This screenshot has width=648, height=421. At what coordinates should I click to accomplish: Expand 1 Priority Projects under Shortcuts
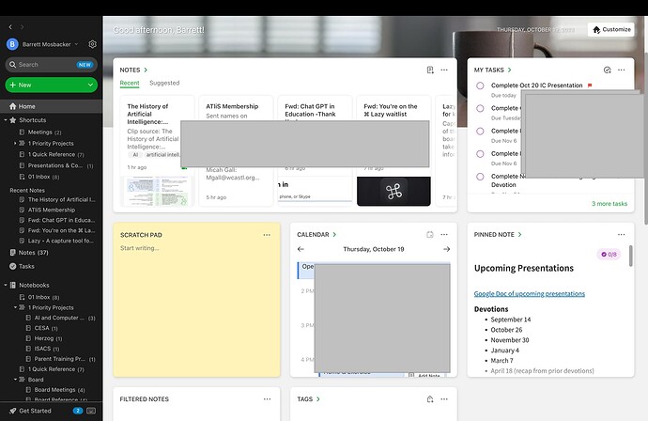tap(15, 143)
